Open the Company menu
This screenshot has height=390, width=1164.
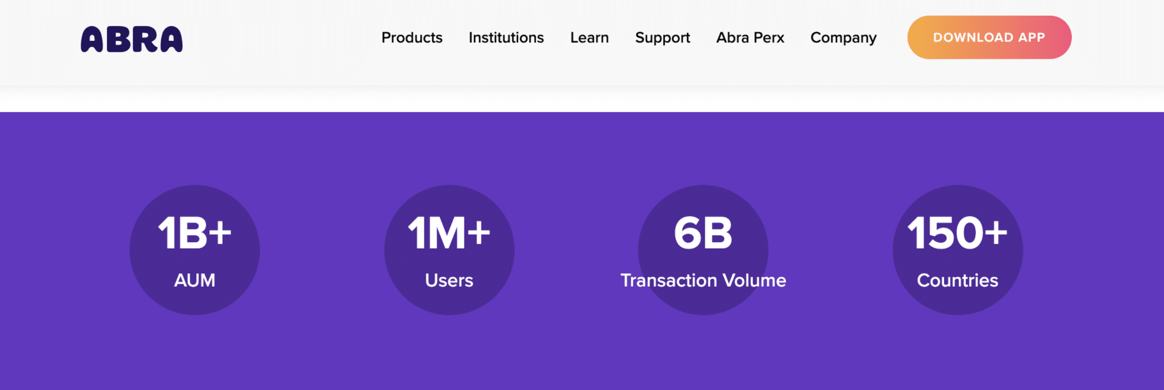pyautogui.click(x=843, y=38)
